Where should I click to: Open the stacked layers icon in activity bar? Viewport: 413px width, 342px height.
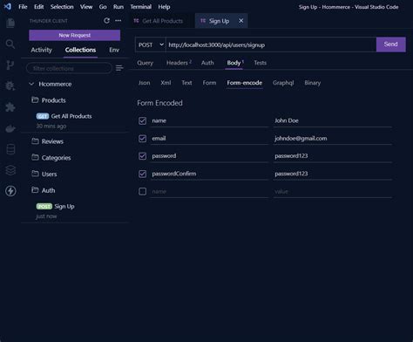(x=10, y=170)
